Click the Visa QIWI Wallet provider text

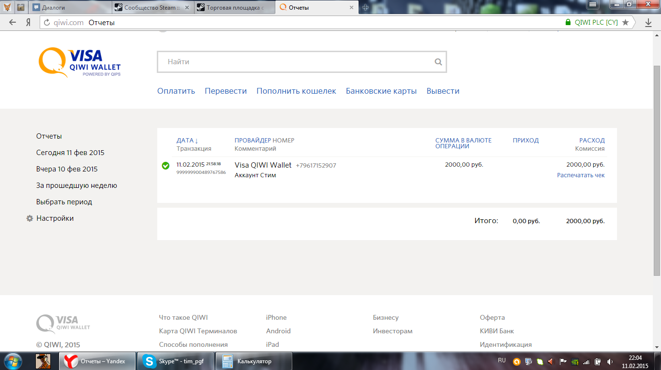point(263,165)
